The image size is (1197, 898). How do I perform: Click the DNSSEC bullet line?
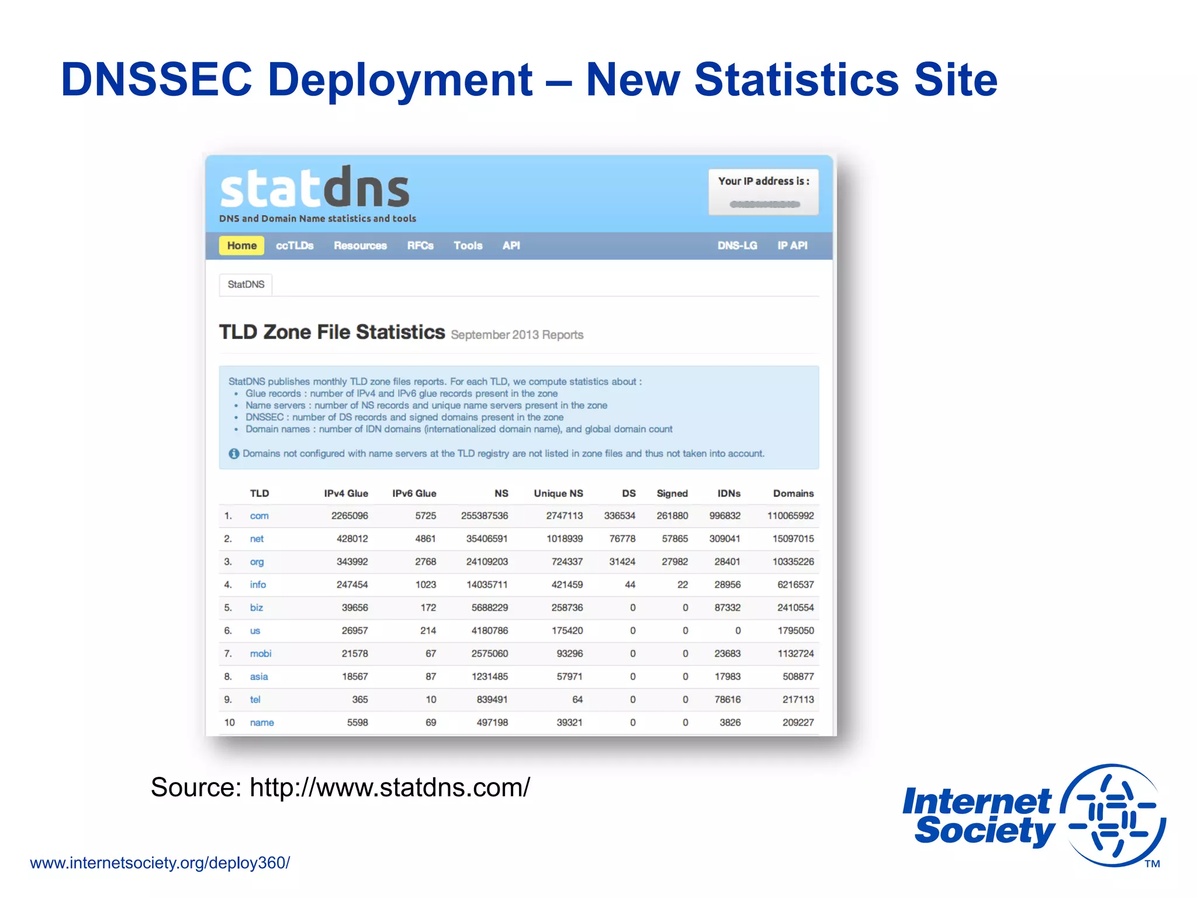click(404, 417)
